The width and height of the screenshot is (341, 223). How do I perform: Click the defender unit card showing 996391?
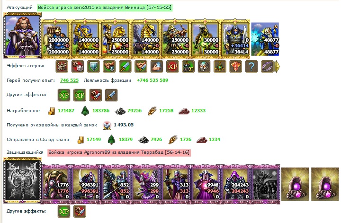pos(85,184)
